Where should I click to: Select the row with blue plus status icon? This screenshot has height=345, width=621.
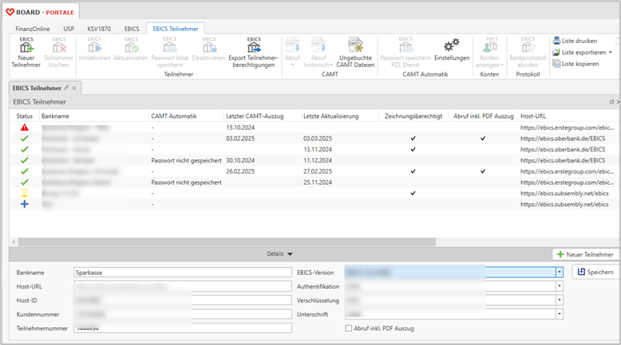tap(24, 205)
